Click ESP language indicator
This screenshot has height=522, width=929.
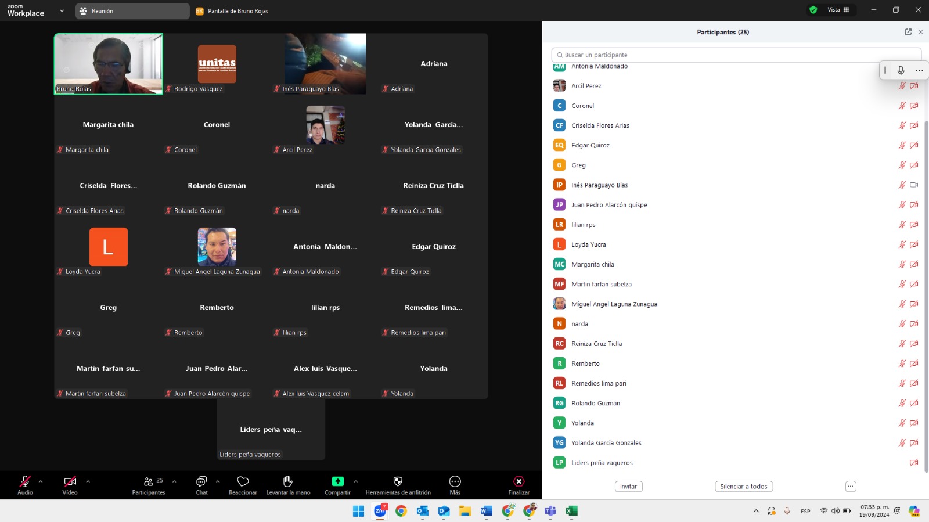[x=805, y=511]
